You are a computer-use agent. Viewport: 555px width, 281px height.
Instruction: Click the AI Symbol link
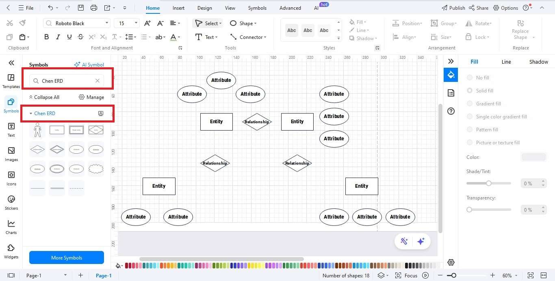[x=89, y=64]
